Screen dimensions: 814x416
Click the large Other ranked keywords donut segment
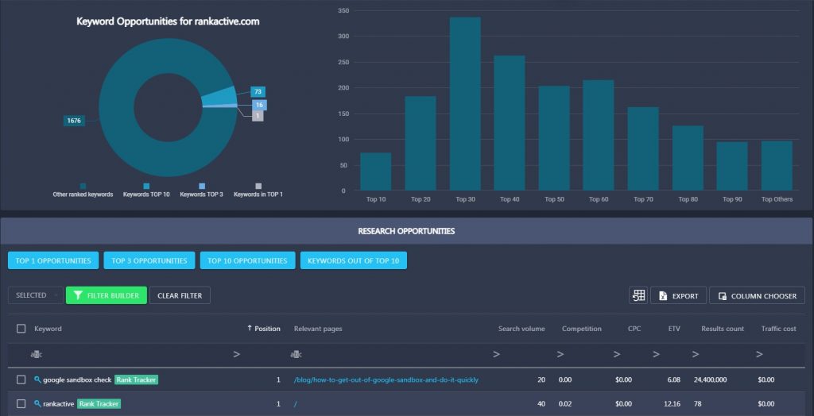(x=115, y=108)
